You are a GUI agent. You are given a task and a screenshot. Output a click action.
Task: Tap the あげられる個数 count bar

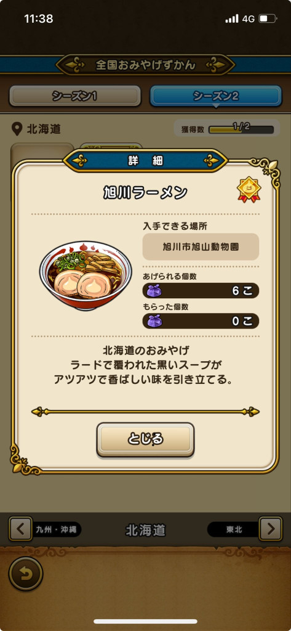[201, 291]
